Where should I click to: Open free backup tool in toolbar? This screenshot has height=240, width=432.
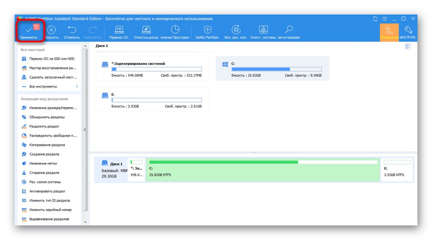[x=236, y=32]
